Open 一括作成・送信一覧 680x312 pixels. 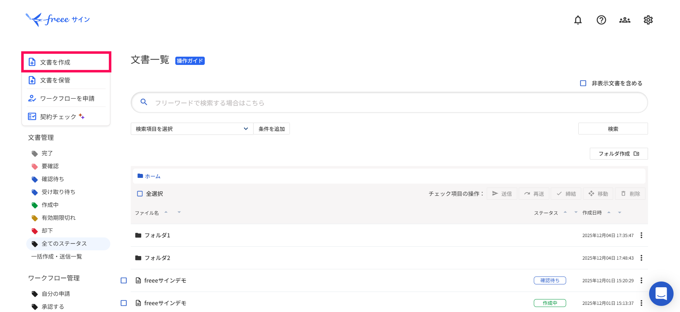pos(56,256)
